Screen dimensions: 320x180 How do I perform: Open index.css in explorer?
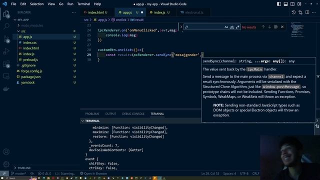coord(30,42)
